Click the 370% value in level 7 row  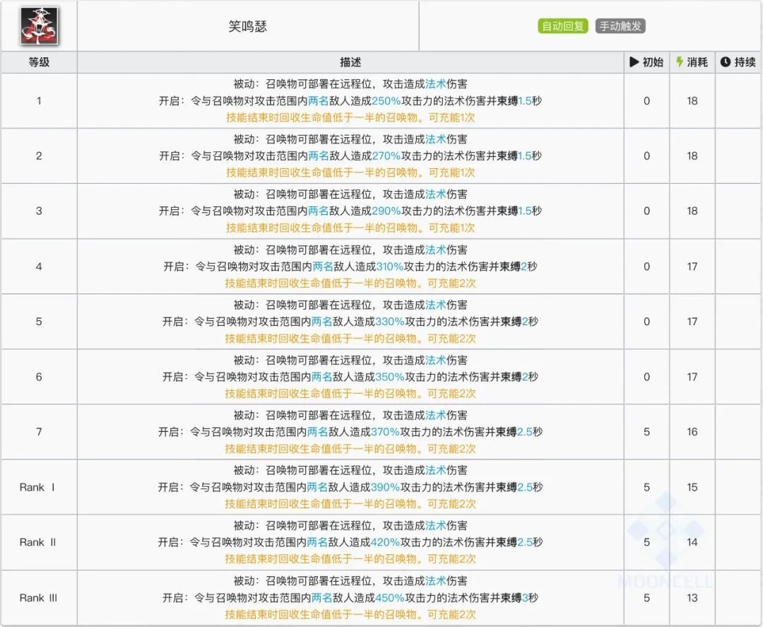pyautogui.click(x=385, y=432)
